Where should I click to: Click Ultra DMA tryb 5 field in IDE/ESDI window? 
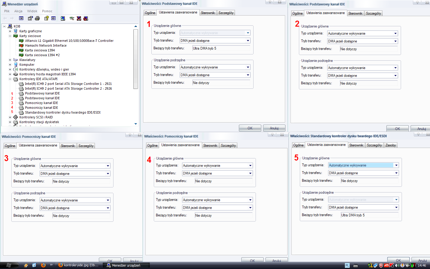(x=370, y=215)
